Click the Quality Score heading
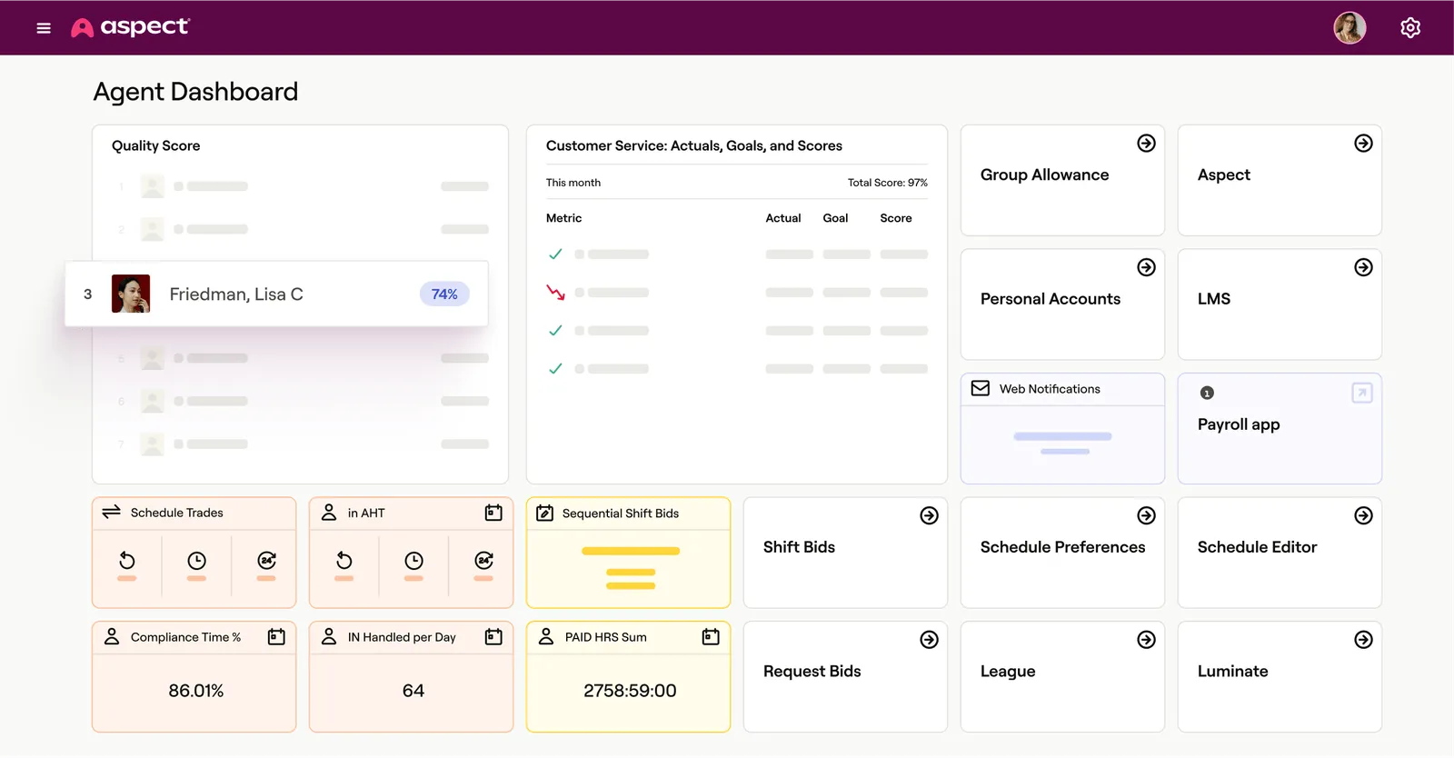 click(155, 145)
